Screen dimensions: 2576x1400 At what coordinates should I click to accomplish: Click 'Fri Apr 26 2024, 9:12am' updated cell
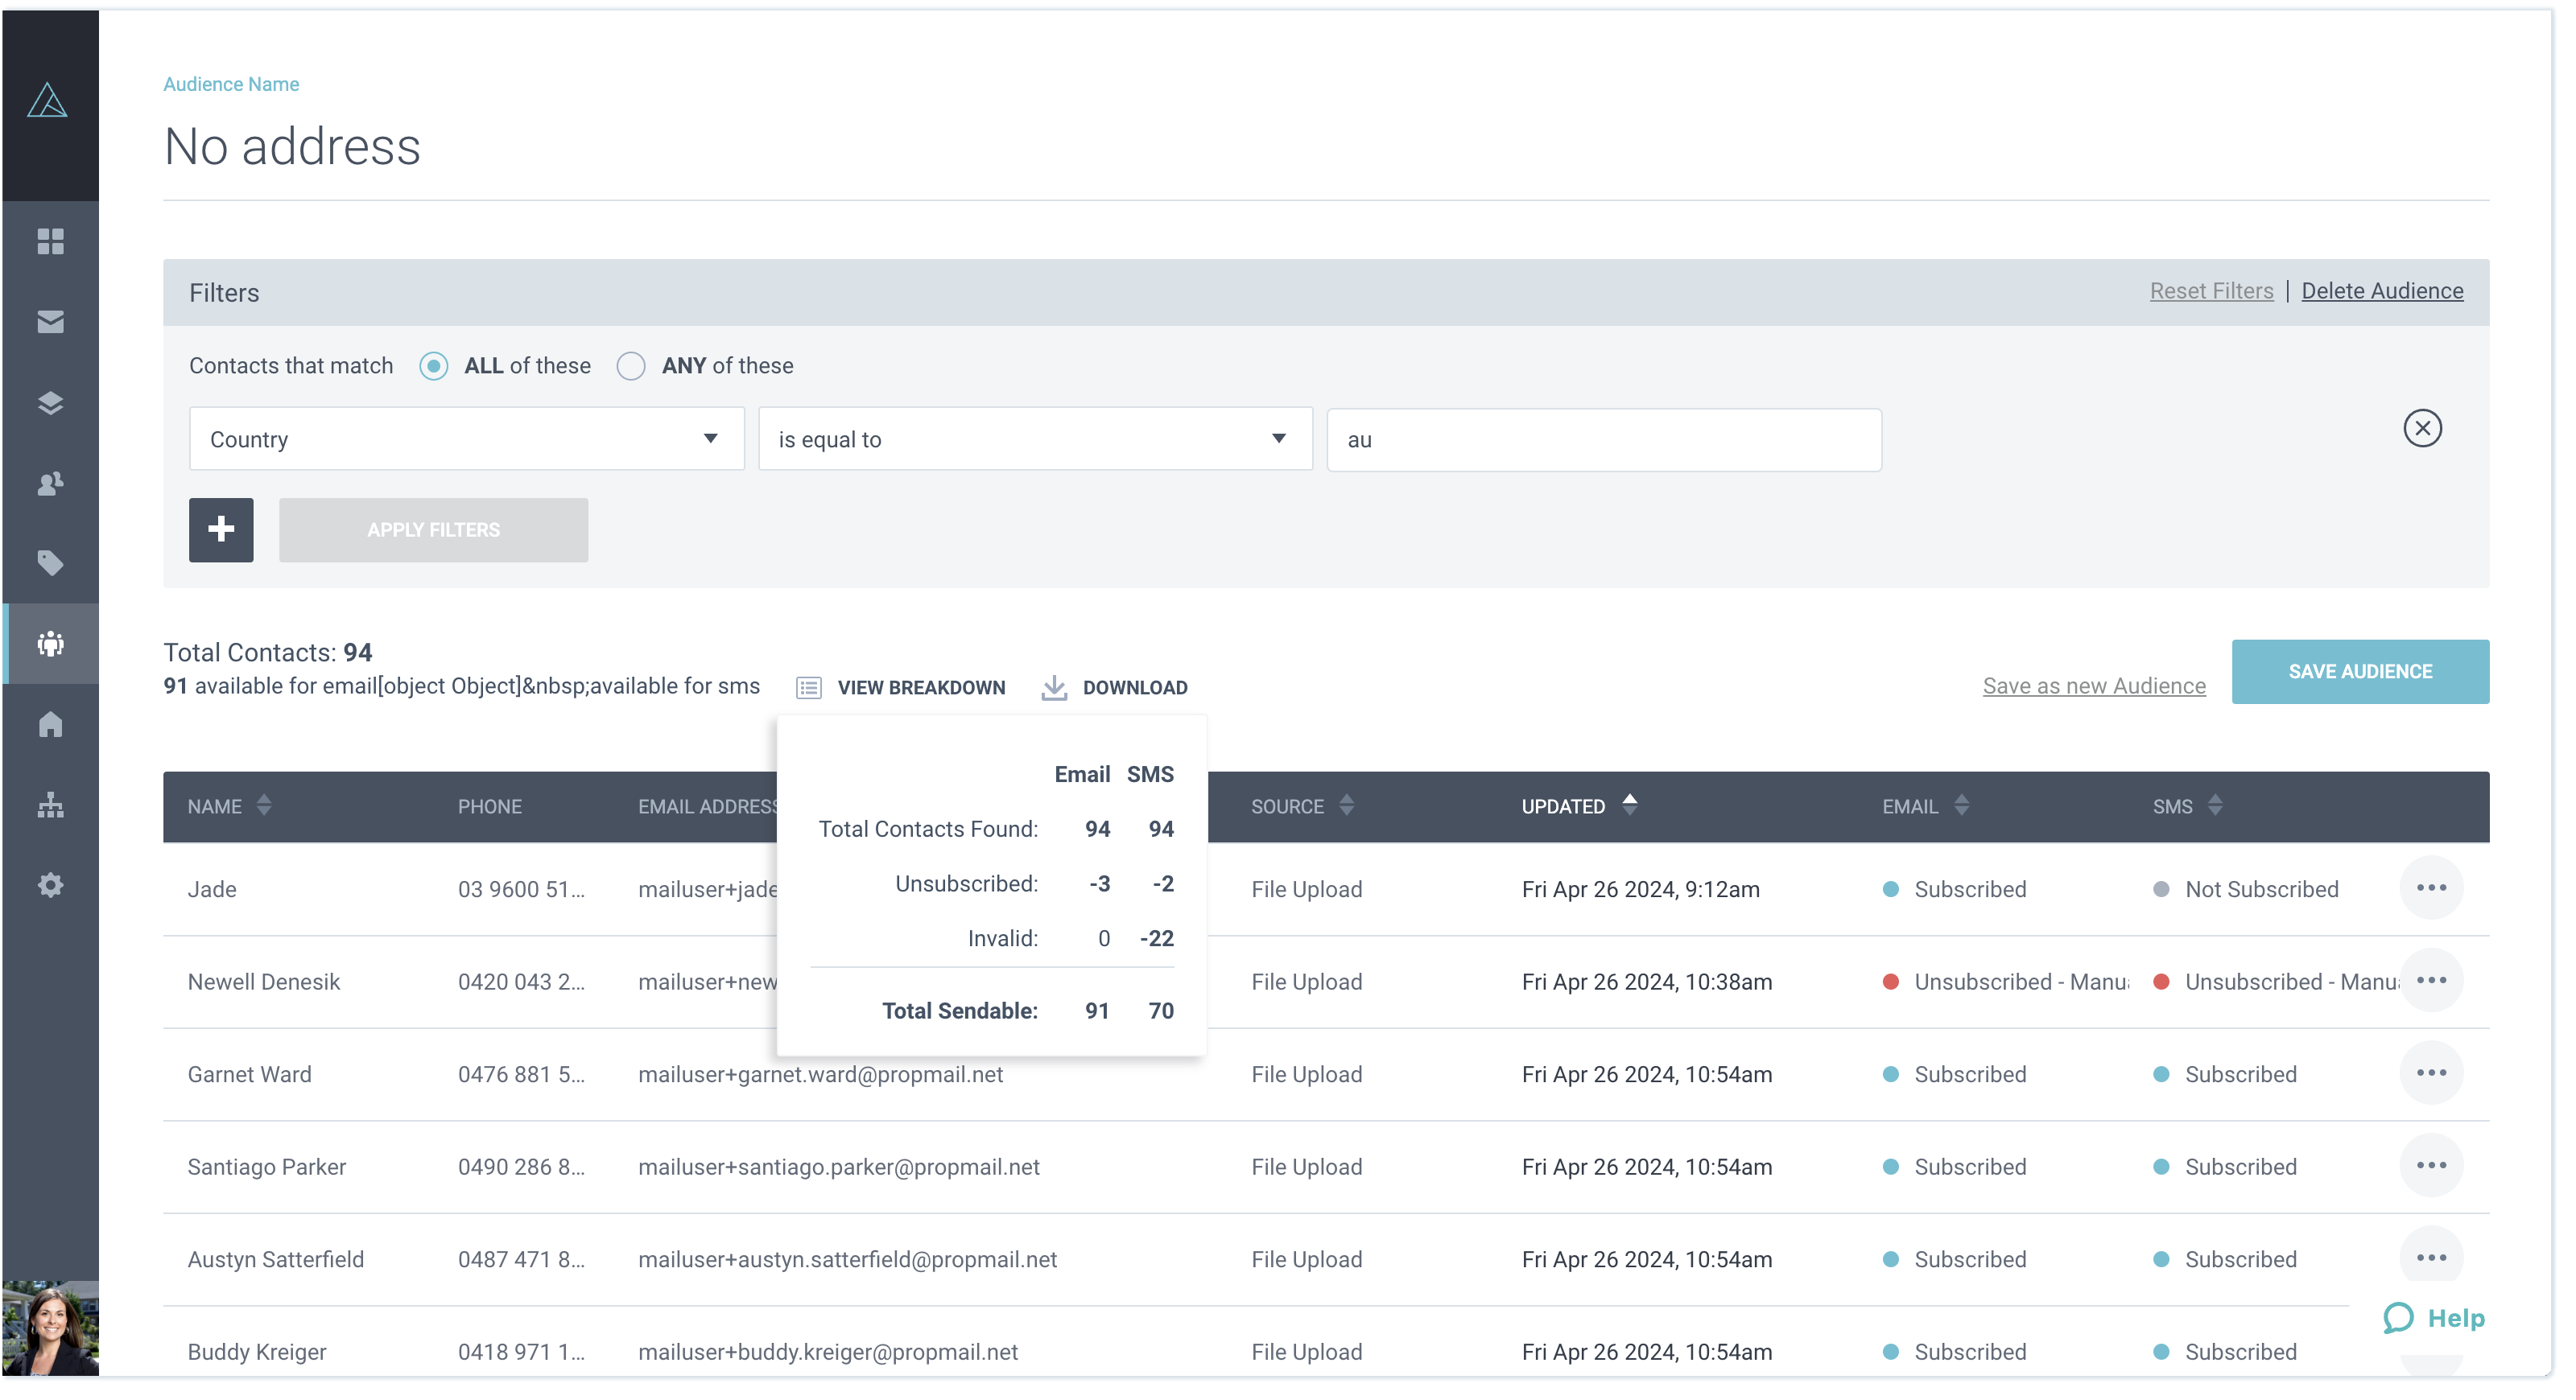1641,889
